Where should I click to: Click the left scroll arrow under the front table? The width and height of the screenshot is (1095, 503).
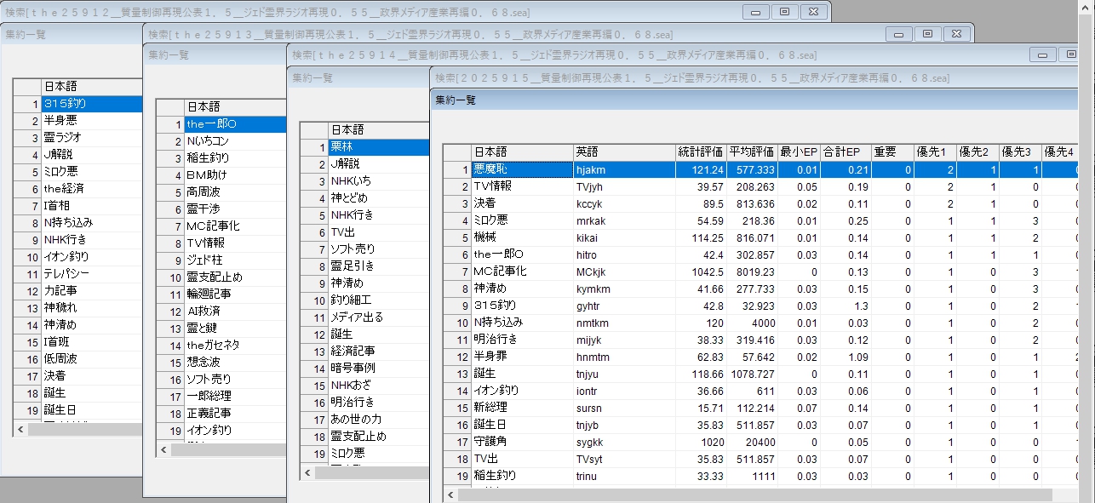tap(450, 494)
